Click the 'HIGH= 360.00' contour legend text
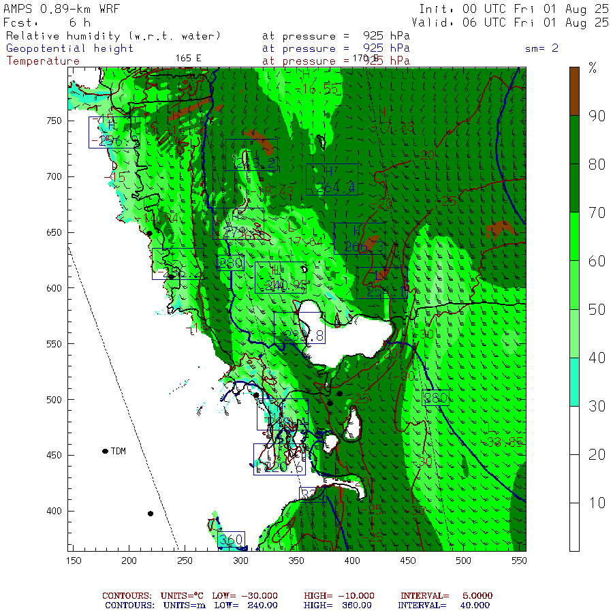The width and height of the screenshot is (613, 613). tap(338, 606)
